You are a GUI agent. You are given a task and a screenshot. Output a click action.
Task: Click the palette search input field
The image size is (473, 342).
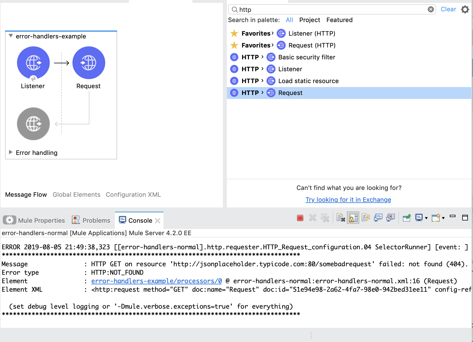coord(331,10)
